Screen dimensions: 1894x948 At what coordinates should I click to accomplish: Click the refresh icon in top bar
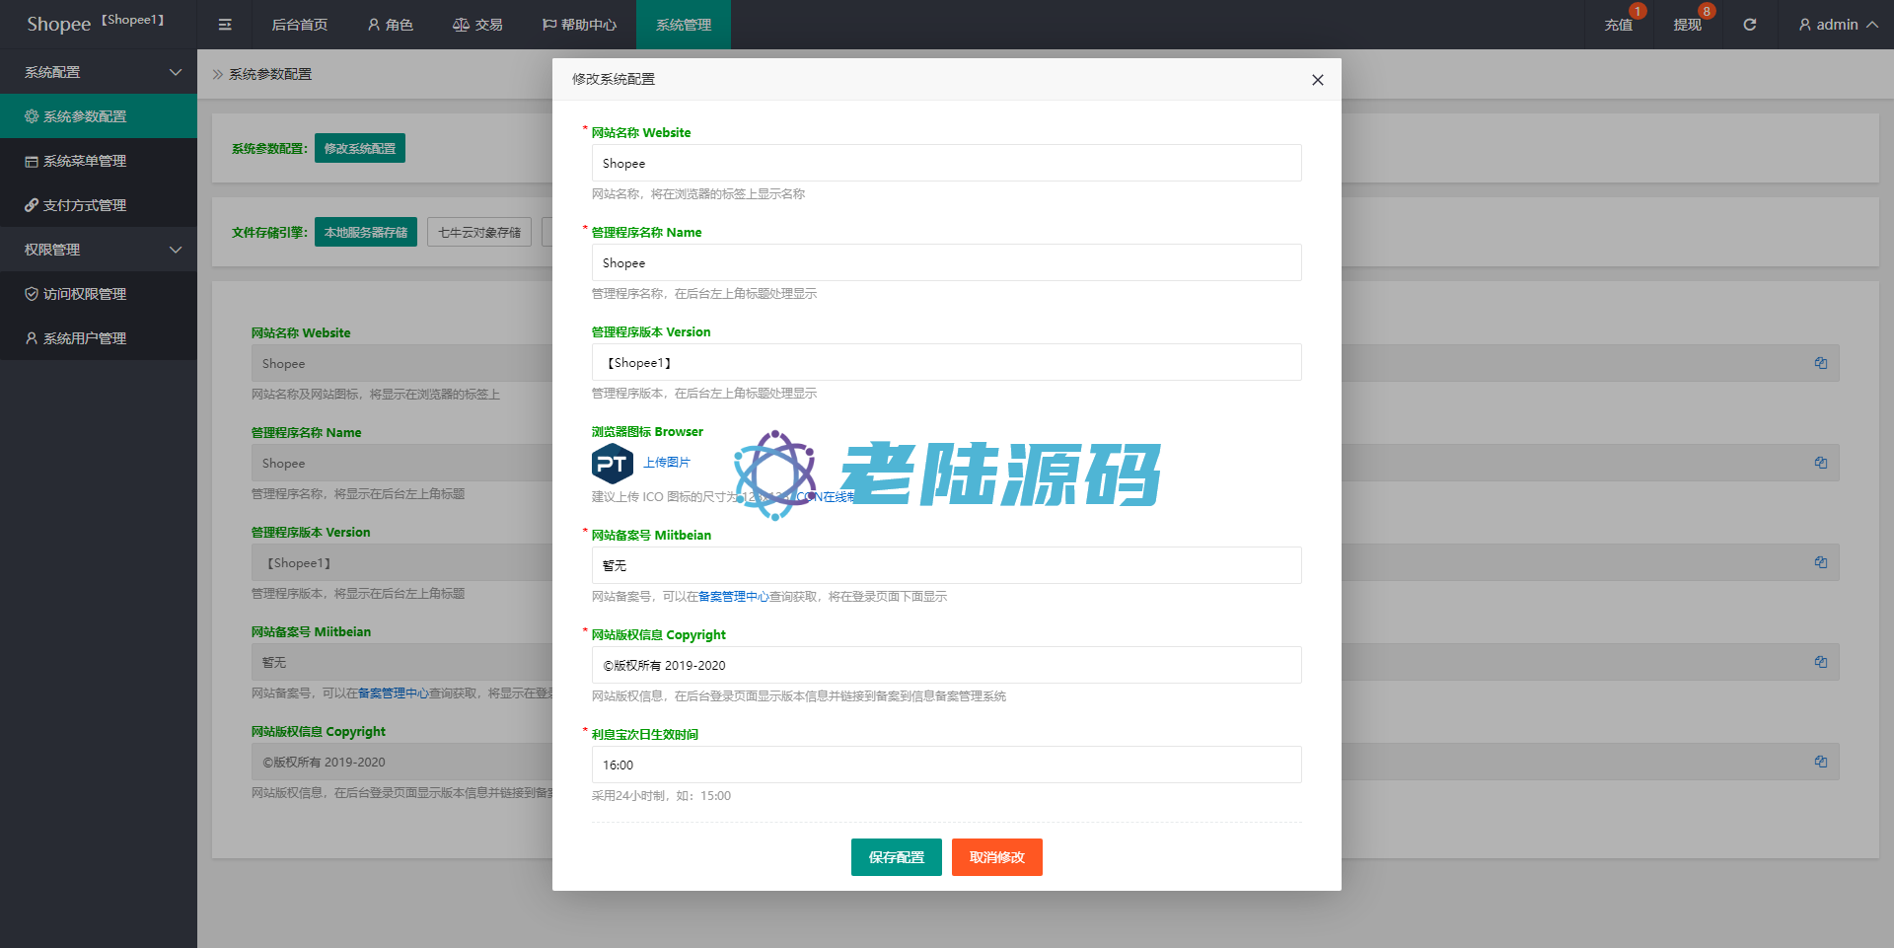(1749, 25)
